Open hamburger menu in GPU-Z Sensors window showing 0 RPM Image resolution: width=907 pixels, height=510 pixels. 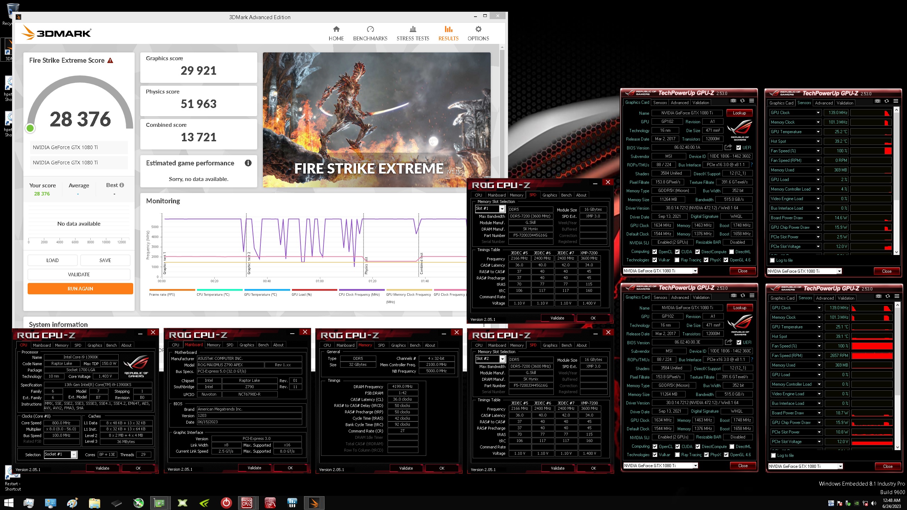[896, 101]
